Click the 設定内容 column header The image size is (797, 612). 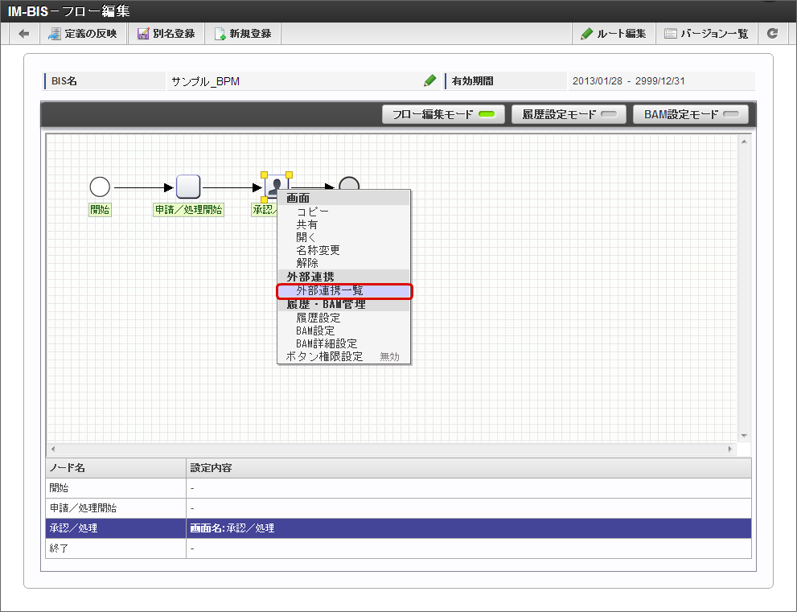coord(469,467)
